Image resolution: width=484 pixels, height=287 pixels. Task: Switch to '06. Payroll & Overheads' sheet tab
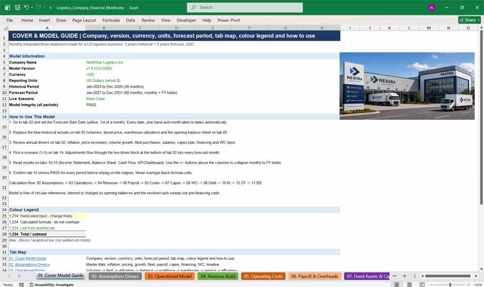point(315,276)
